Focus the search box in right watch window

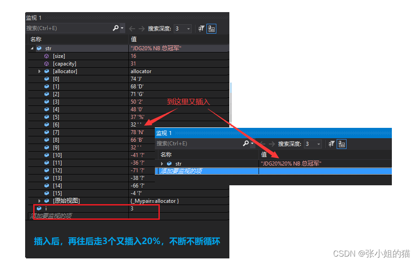pyautogui.click(x=199, y=144)
